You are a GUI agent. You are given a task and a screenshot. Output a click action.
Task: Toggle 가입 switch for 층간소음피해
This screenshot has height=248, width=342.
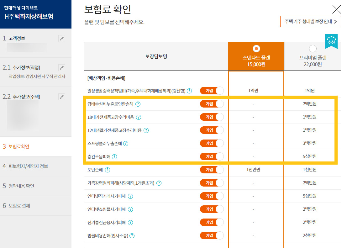[x=212, y=156]
